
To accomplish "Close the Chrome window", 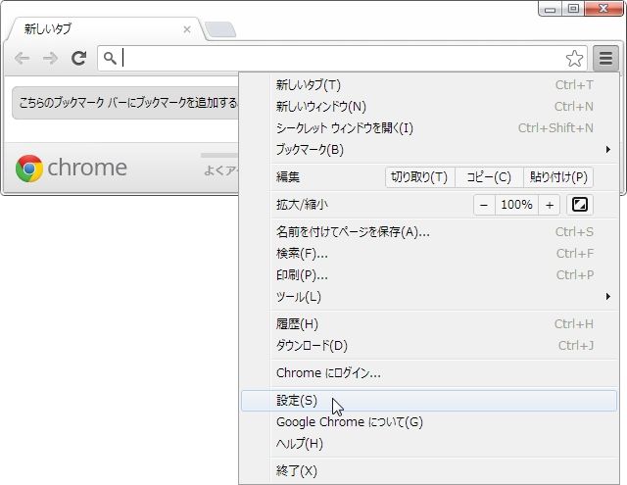I will click(603, 9).
